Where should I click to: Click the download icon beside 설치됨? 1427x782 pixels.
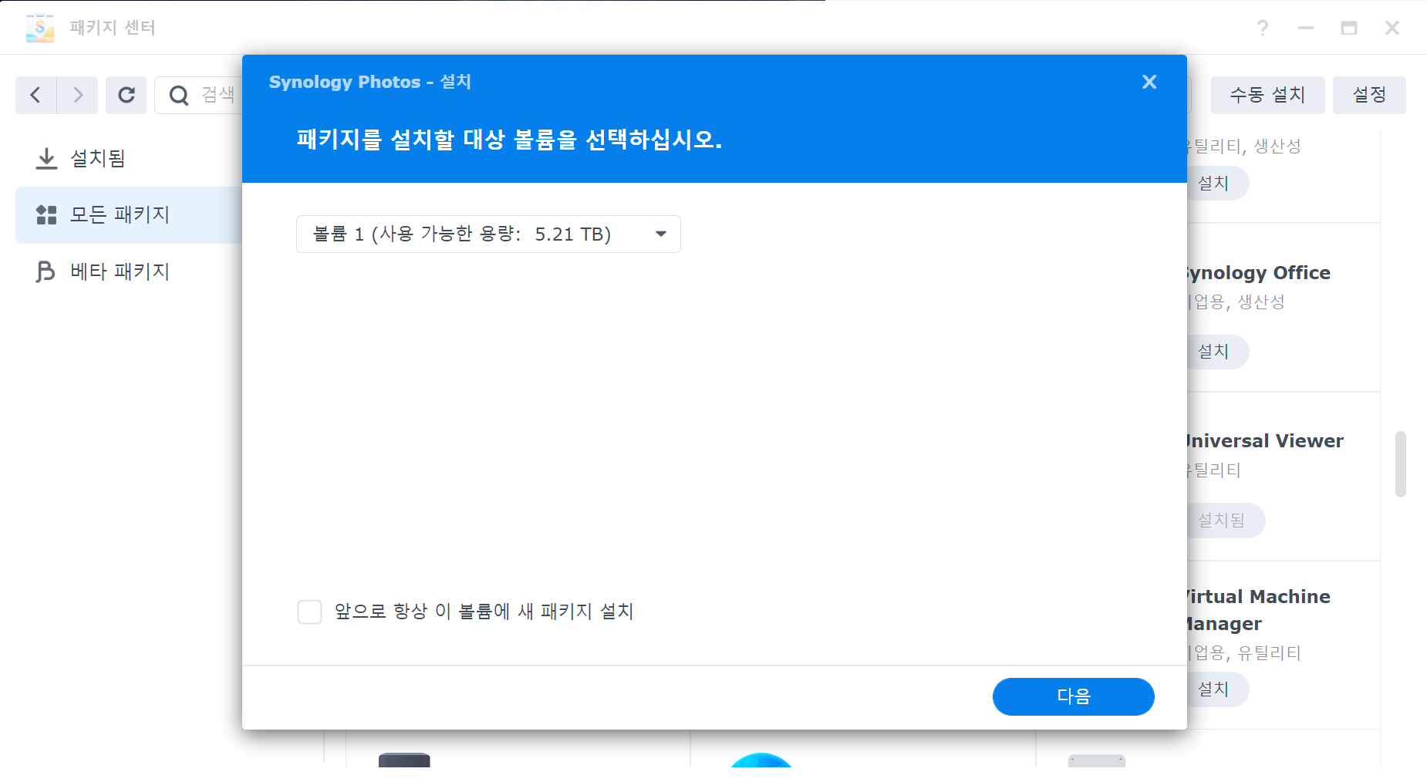[46, 158]
